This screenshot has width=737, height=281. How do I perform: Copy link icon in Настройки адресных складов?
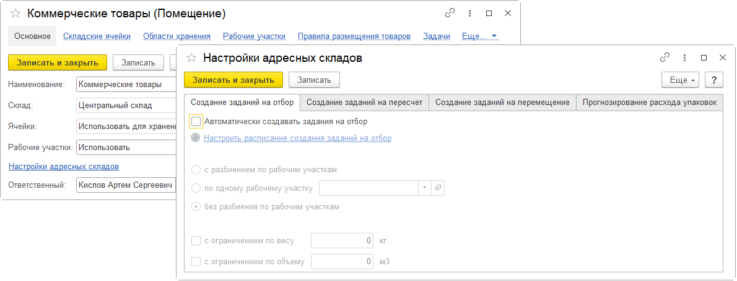click(665, 57)
